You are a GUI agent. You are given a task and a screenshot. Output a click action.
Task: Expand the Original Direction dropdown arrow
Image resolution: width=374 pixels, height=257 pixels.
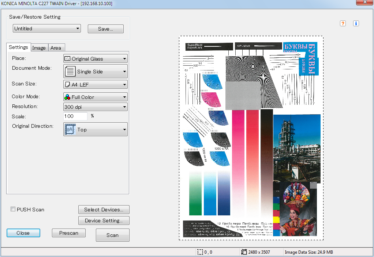(124, 130)
